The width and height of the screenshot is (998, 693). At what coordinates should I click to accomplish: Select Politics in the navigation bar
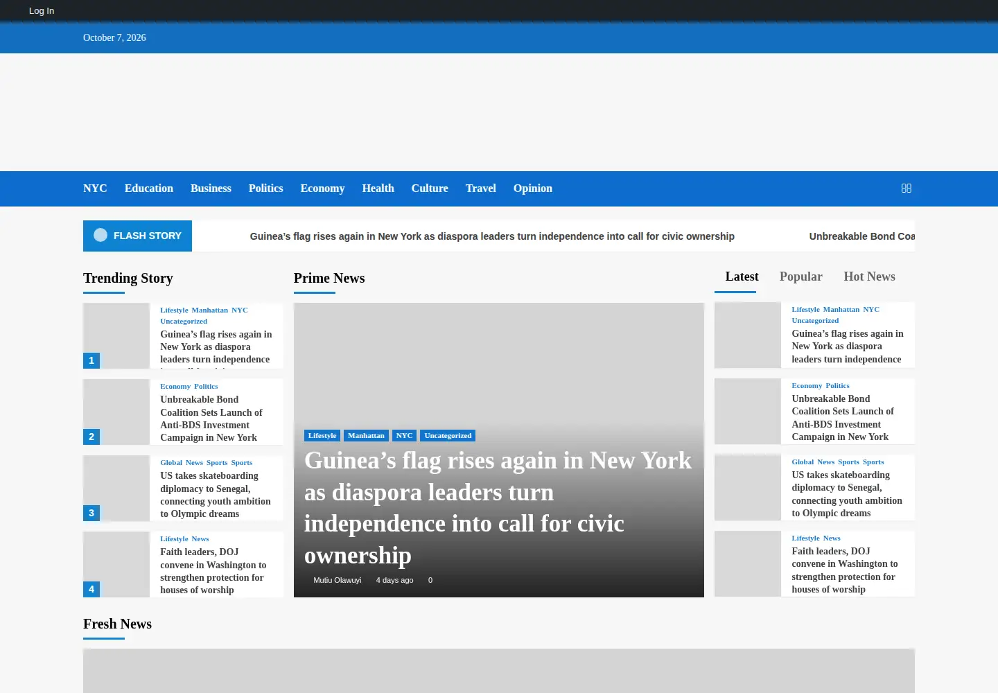click(x=266, y=188)
